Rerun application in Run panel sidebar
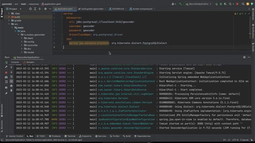This screenshot has height=143, width=255. [x=6, y=62]
